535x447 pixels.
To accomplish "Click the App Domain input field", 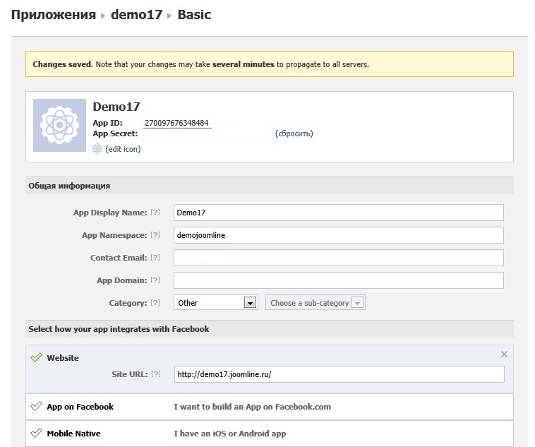I will click(339, 280).
